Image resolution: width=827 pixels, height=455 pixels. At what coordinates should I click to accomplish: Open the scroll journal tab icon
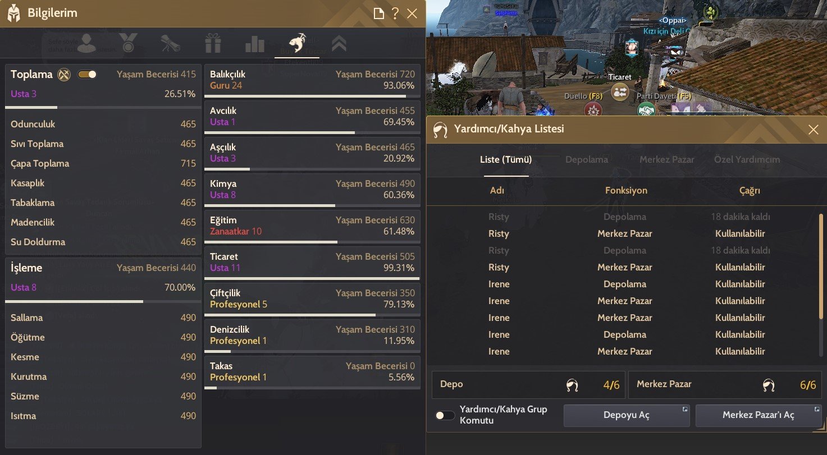coord(170,43)
